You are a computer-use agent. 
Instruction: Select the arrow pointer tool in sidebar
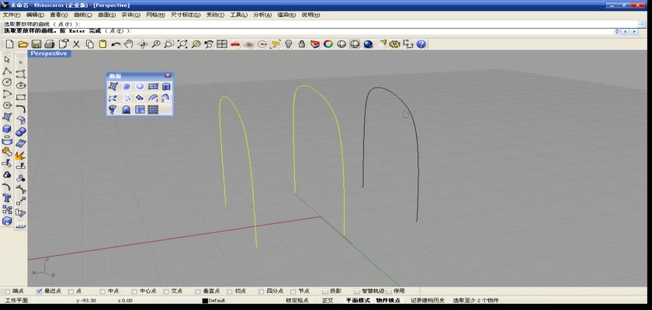7,60
